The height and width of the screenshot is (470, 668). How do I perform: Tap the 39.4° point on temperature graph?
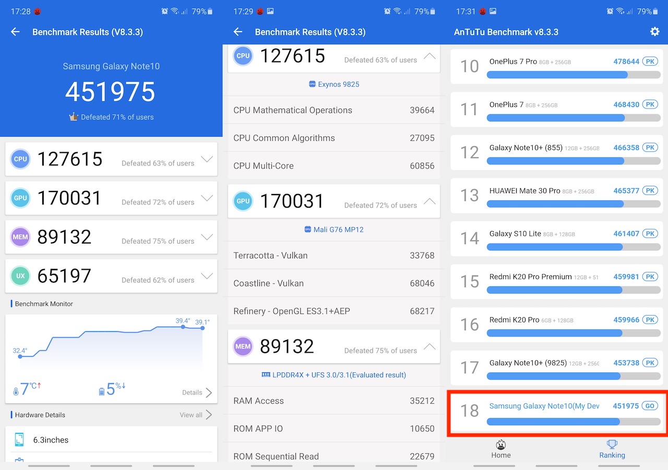click(183, 327)
